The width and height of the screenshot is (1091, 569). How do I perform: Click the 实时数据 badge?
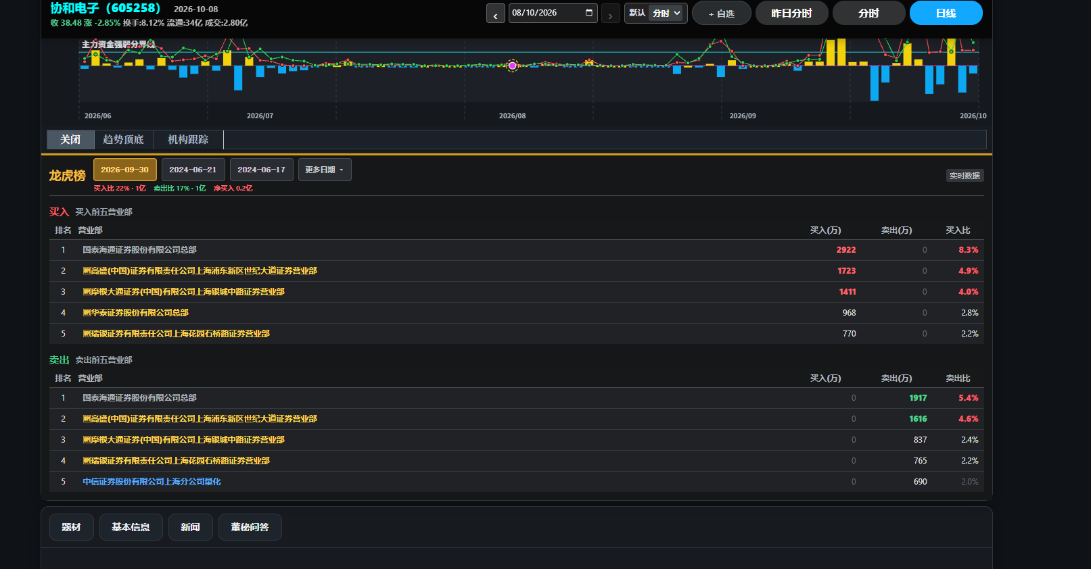click(965, 176)
